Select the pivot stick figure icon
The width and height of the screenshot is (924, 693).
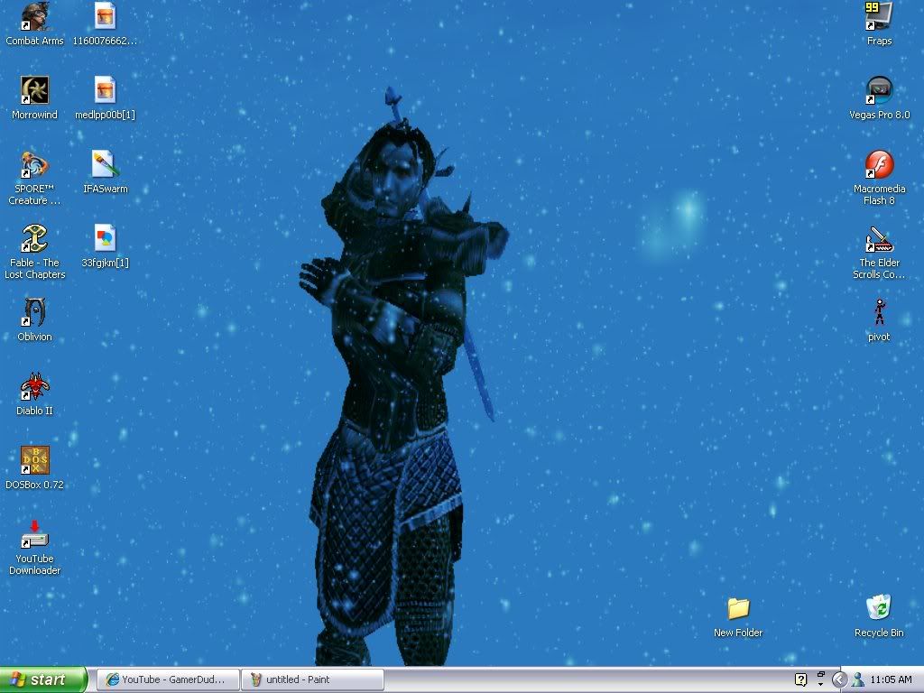879,320
